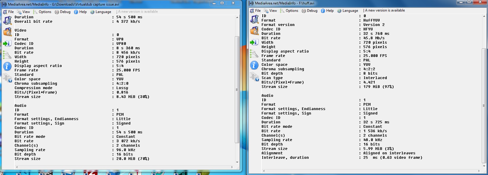
Task: Click Open Folder icon in left window sidebar
Action: click(7, 32)
